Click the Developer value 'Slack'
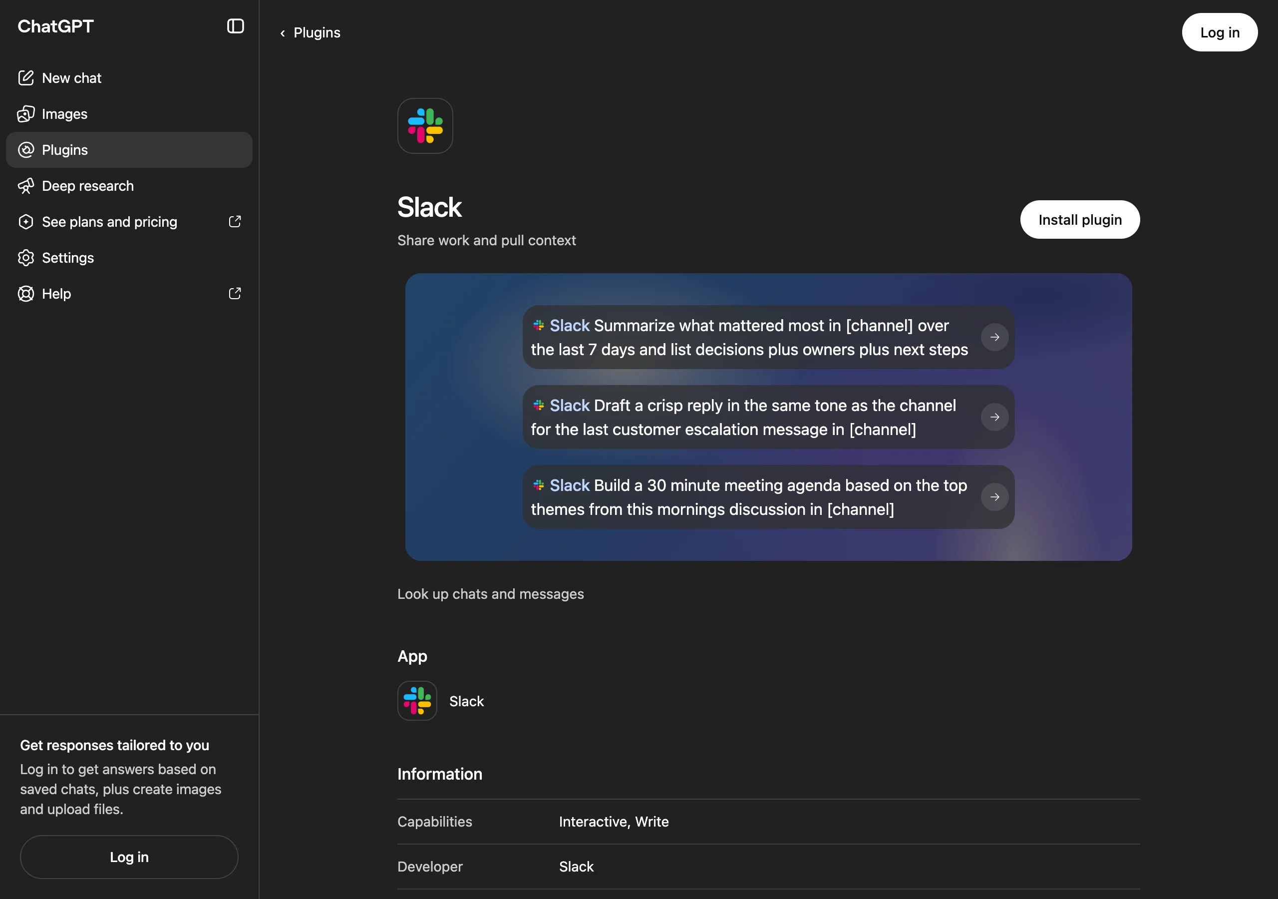Viewport: 1278px width, 899px height. 576,867
